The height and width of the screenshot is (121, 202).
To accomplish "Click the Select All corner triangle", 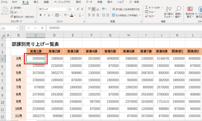I will [3, 35].
